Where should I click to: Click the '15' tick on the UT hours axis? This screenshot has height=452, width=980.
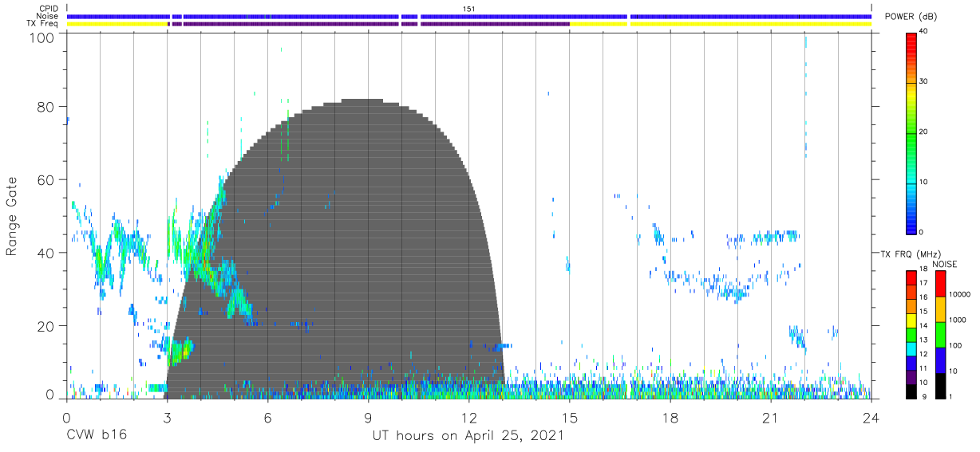pos(570,417)
